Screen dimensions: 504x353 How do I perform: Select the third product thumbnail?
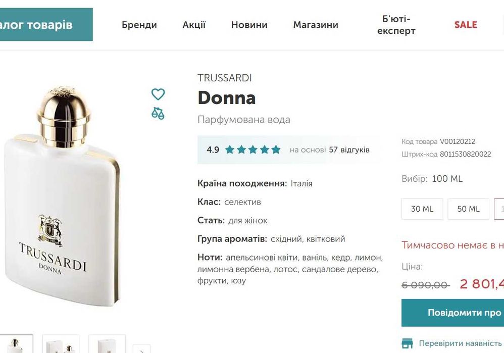[x=107, y=344]
